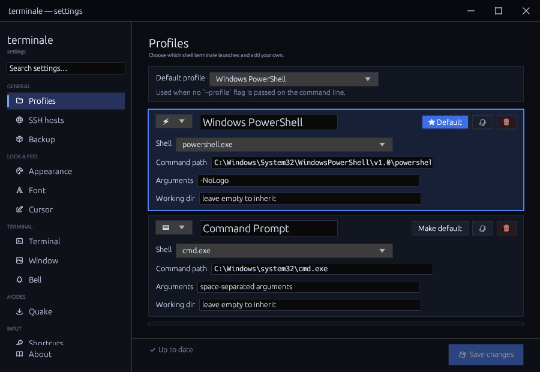Viewport: 540px width, 372px height.
Task: Go to the Backup settings
Action: coord(66,139)
